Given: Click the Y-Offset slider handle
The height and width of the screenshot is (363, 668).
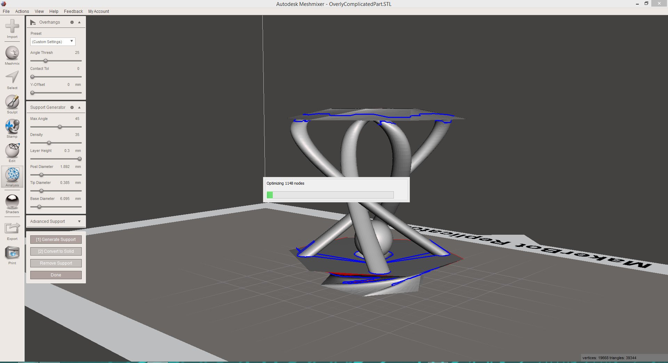Looking at the screenshot, I should pos(32,93).
